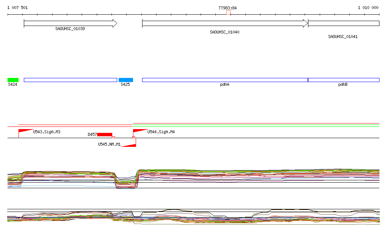Click the 1 010 000 end position label

click(x=368, y=8)
